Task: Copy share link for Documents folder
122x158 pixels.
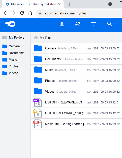Action: (89, 59)
